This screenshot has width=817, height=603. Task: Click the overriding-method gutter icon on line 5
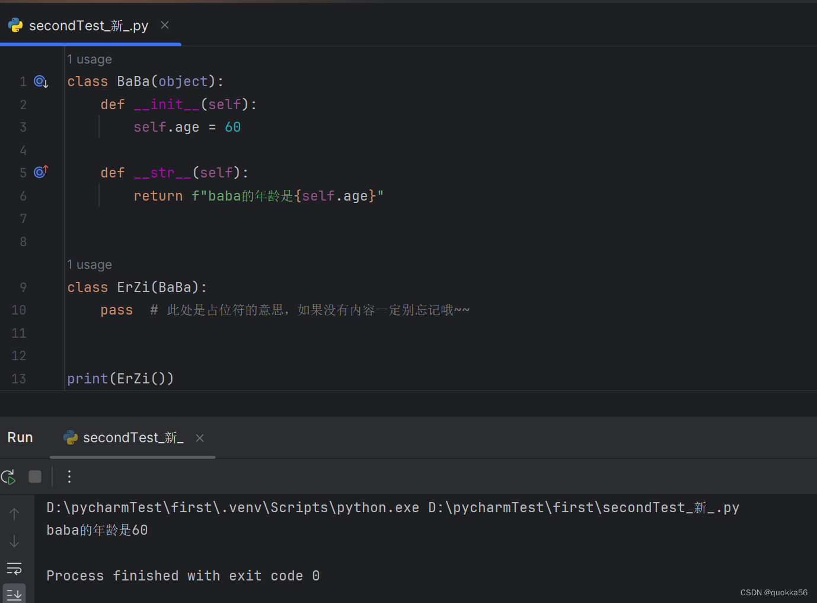pos(41,172)
